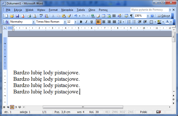Image resolution: width=178 pixels, height=116 pixels.
Task: Click the Copy icon
Action: [58, 16]
